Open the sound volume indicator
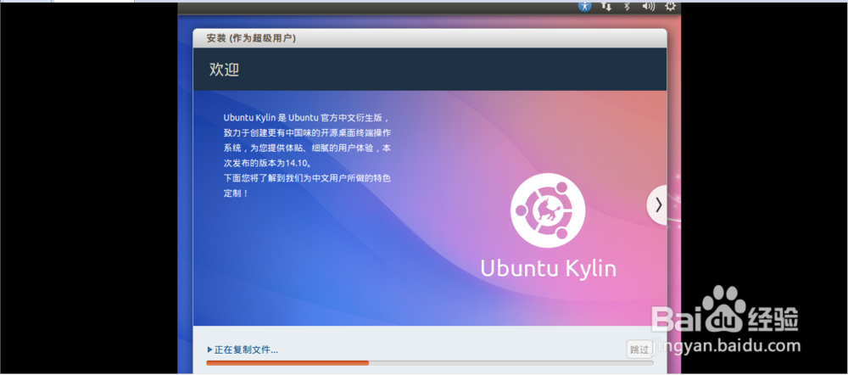The height and width of the screenshot is (375, 848). [648, 7]
